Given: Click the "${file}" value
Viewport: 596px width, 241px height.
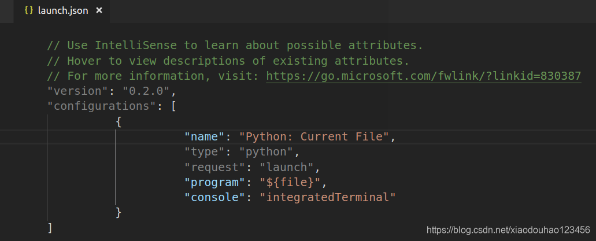Looking at the screenshot, I should click(290, 183).
